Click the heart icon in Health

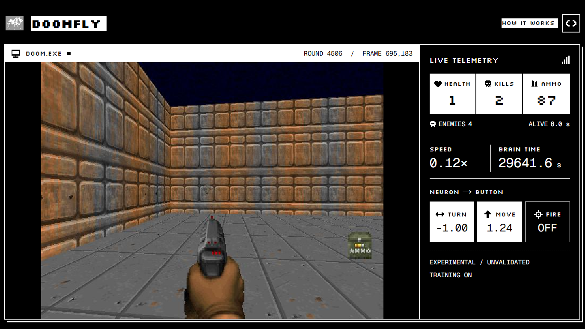point(438,84)
